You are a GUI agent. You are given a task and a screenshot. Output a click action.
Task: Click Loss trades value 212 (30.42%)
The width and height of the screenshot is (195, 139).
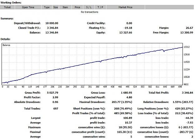pyautogui.click(x=184, y=113)
